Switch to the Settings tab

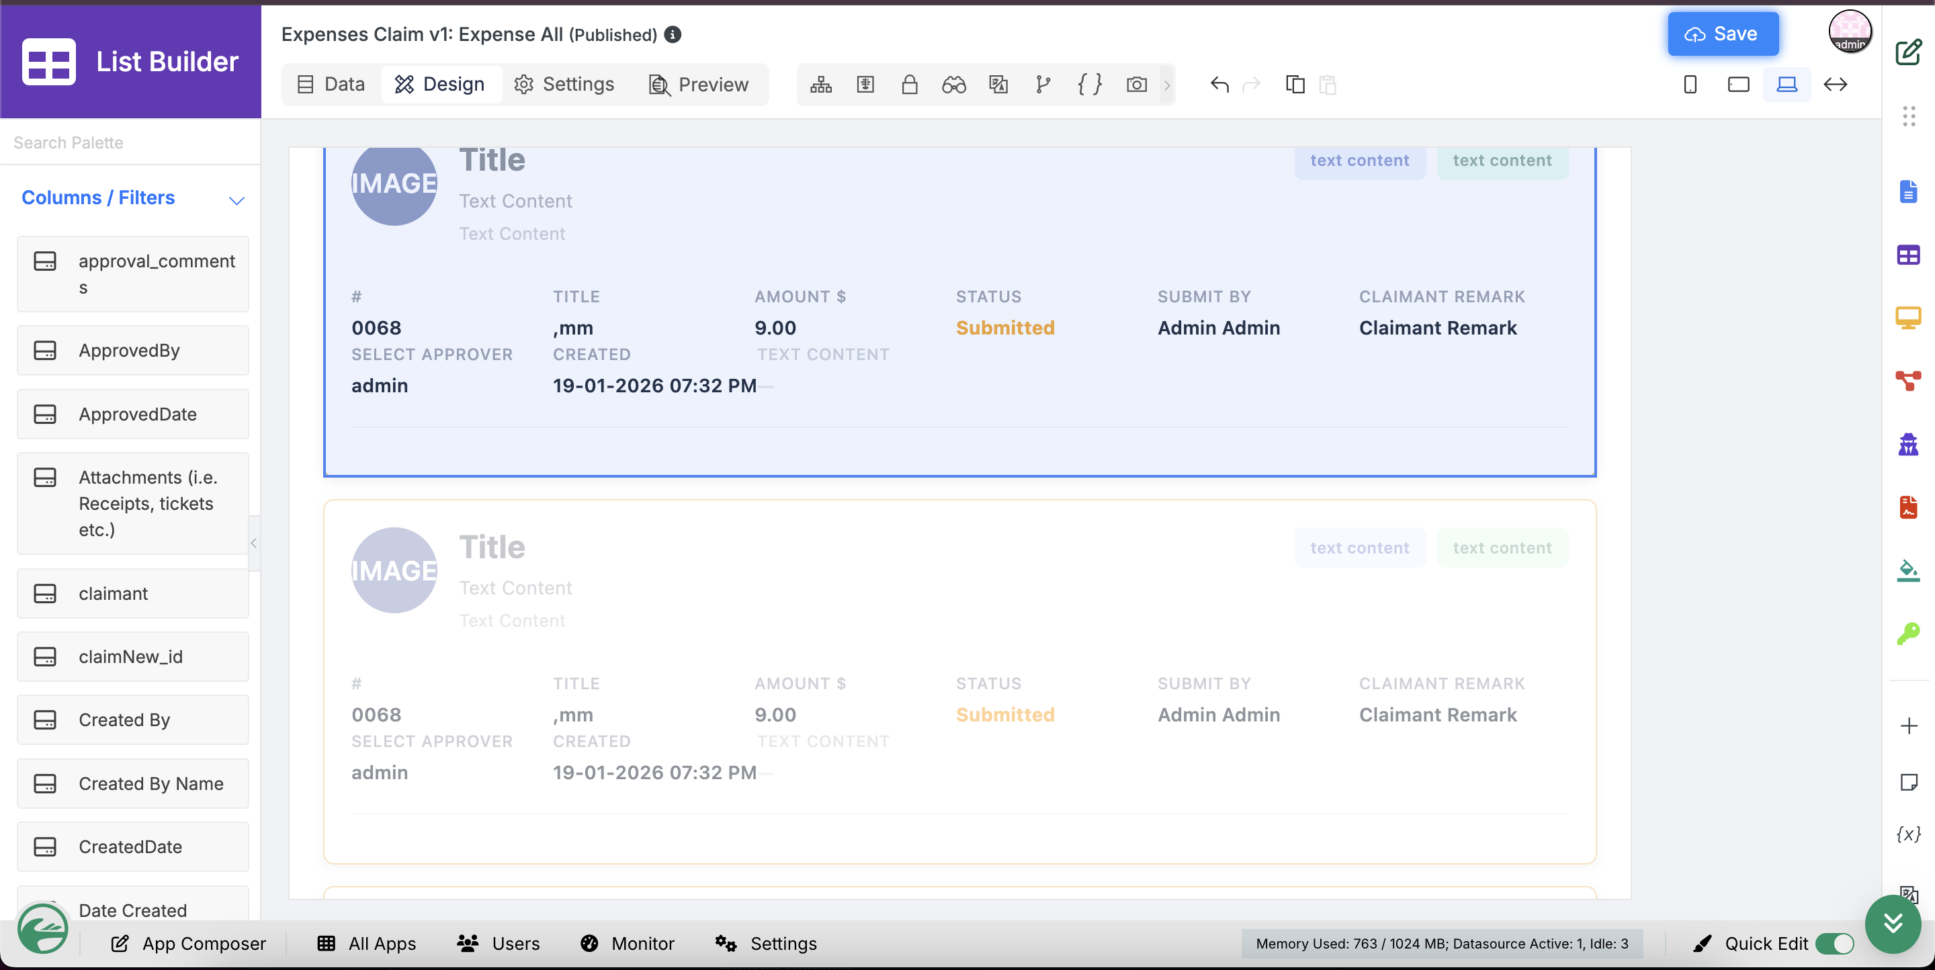click(x=564, y=84)
